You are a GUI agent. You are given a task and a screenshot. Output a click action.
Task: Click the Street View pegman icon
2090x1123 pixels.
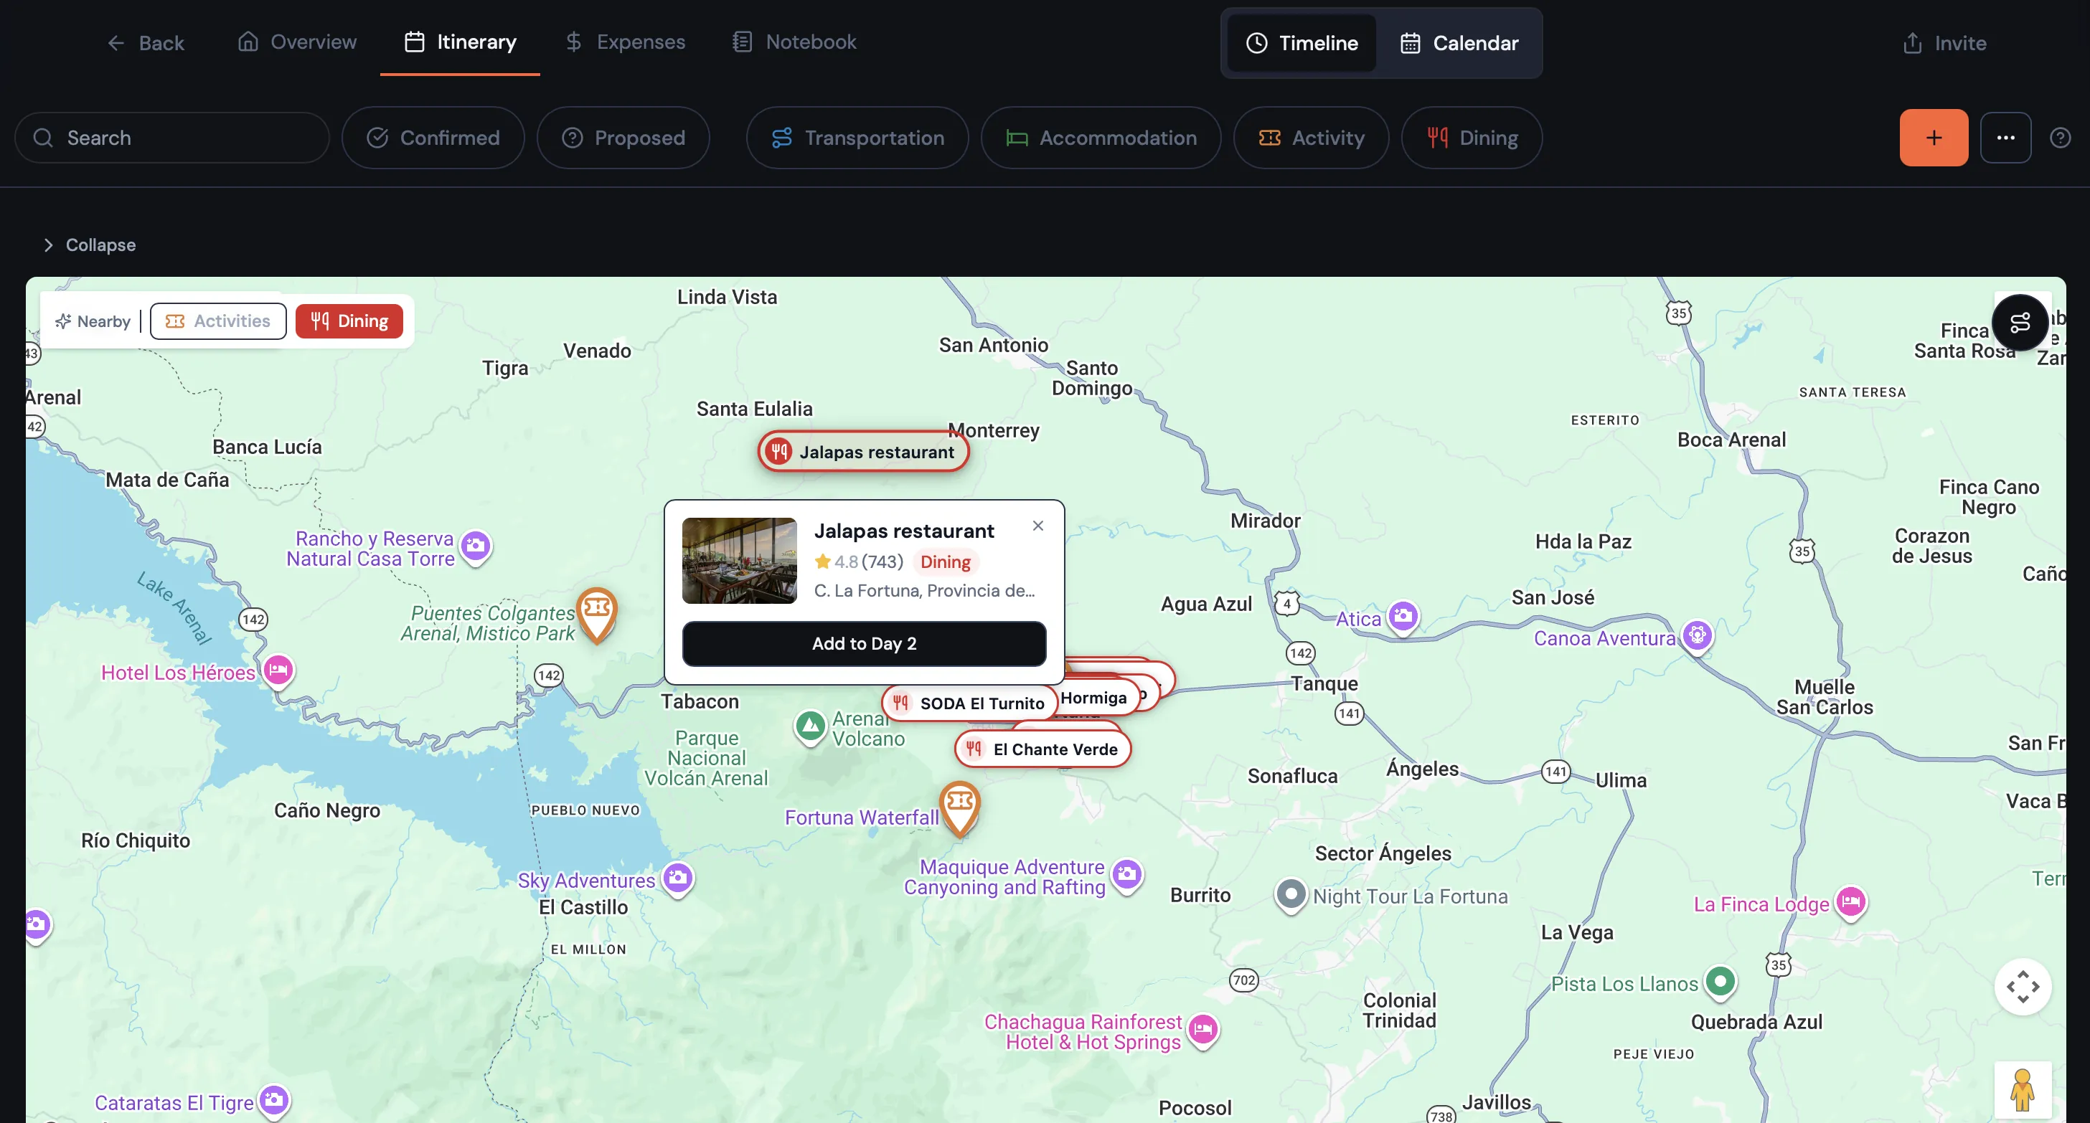[x=2023, y=1090]
